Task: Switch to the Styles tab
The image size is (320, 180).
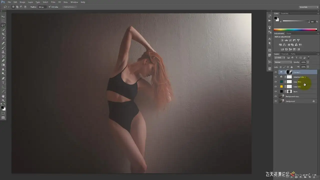Action: (289, 33)
